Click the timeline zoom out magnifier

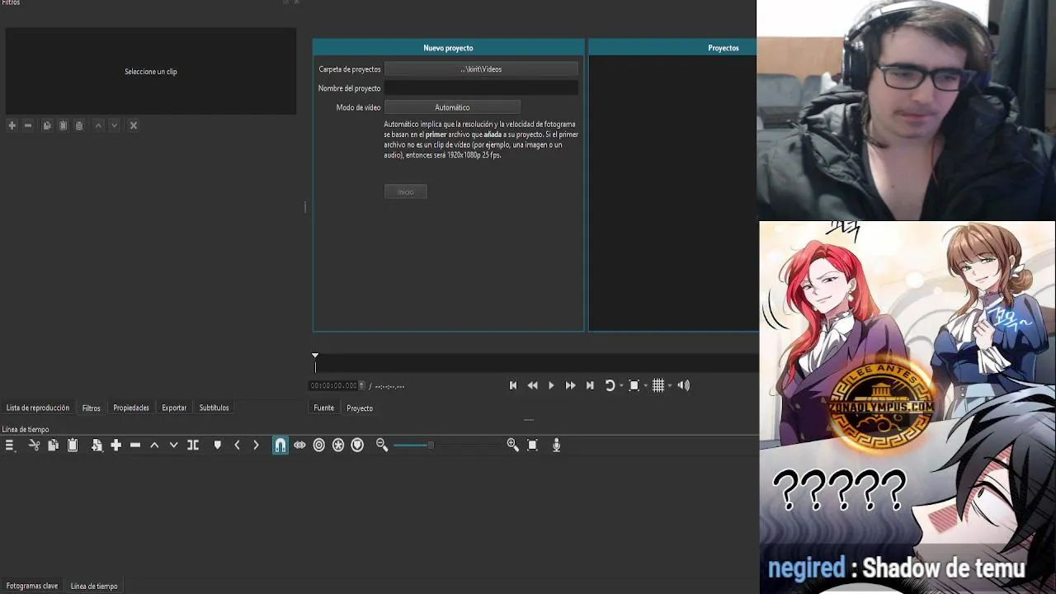tap(382, 445)
